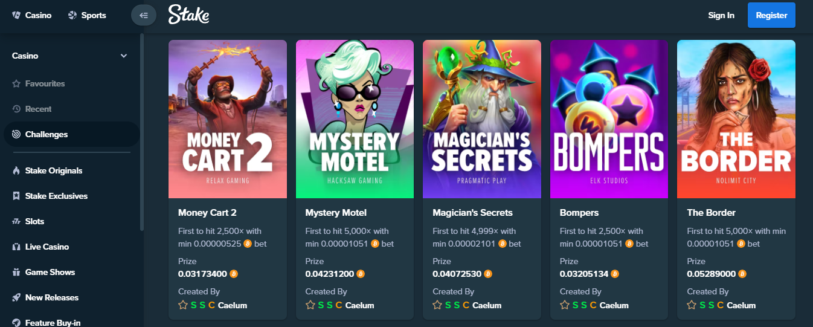
Task: Open Game Shows via its gift icon
Action: [x=16, y=272]
